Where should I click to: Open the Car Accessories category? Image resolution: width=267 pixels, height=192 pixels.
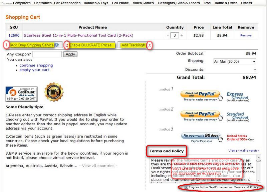(x=67, y=3)
